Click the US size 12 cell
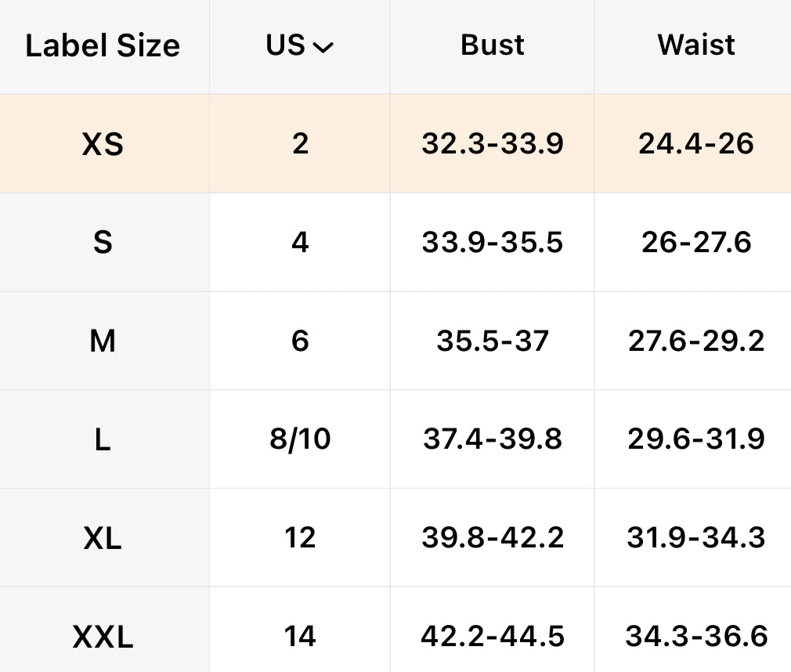Screen dimensions: 791x672 coord(300,538)
